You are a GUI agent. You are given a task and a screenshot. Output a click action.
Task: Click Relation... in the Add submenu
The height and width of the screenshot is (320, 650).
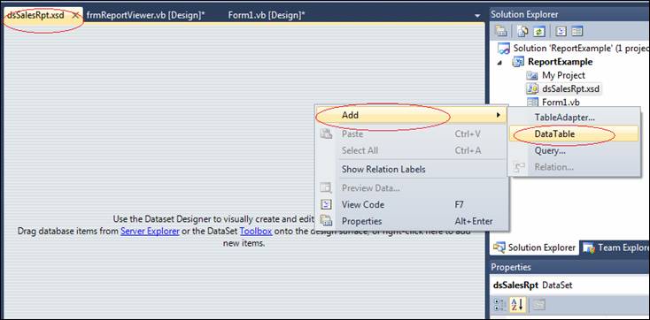574,167
